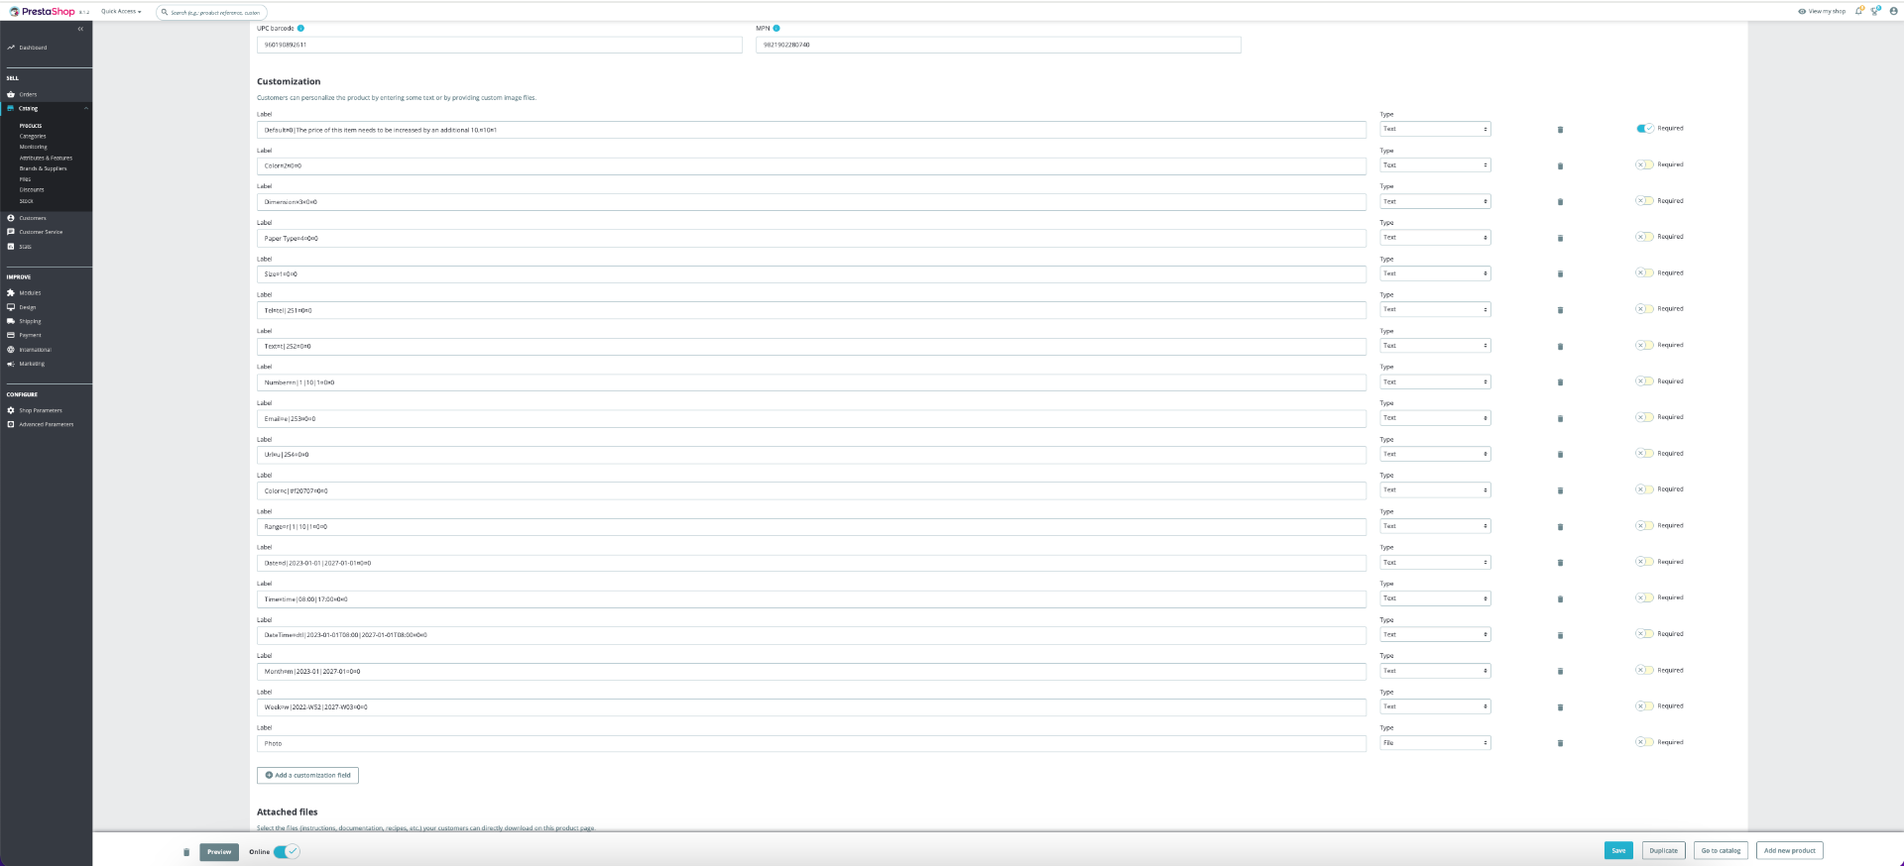
Task: Click the Preview button
Action: 219,852
